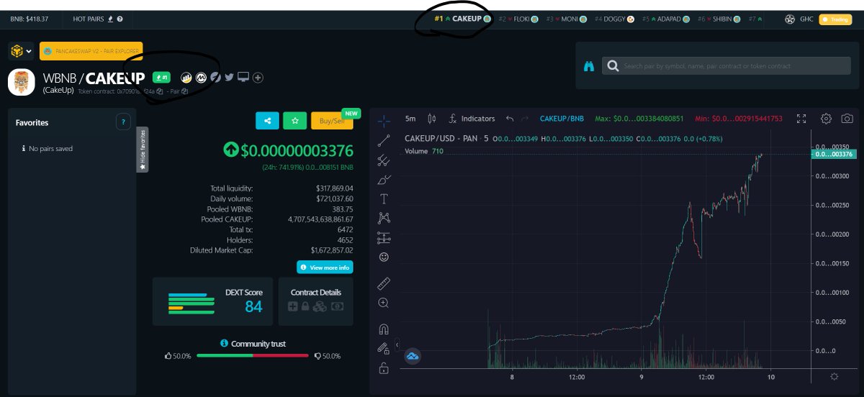Open Favorites help question mark
The image size is (864, 397).
pos(123,122)
